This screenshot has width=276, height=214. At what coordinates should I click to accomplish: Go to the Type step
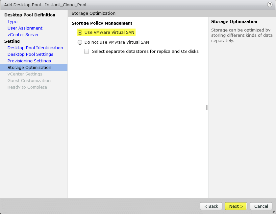click(12, 22)
